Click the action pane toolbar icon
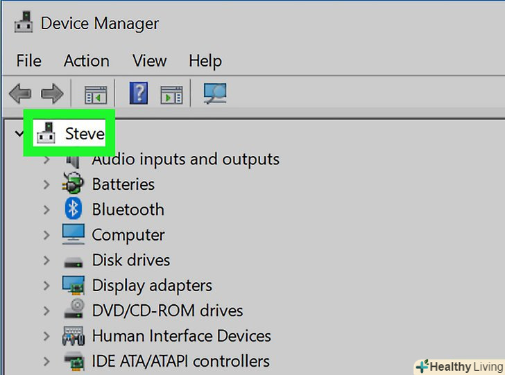This screenshot has height=375, width=505. pos(171,94)
